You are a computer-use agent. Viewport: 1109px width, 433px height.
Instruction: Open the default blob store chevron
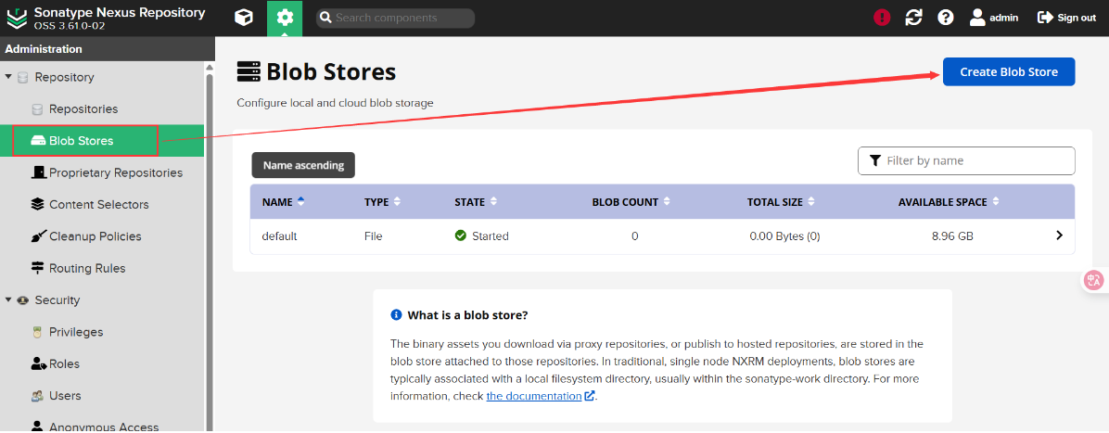[1059, 236]
